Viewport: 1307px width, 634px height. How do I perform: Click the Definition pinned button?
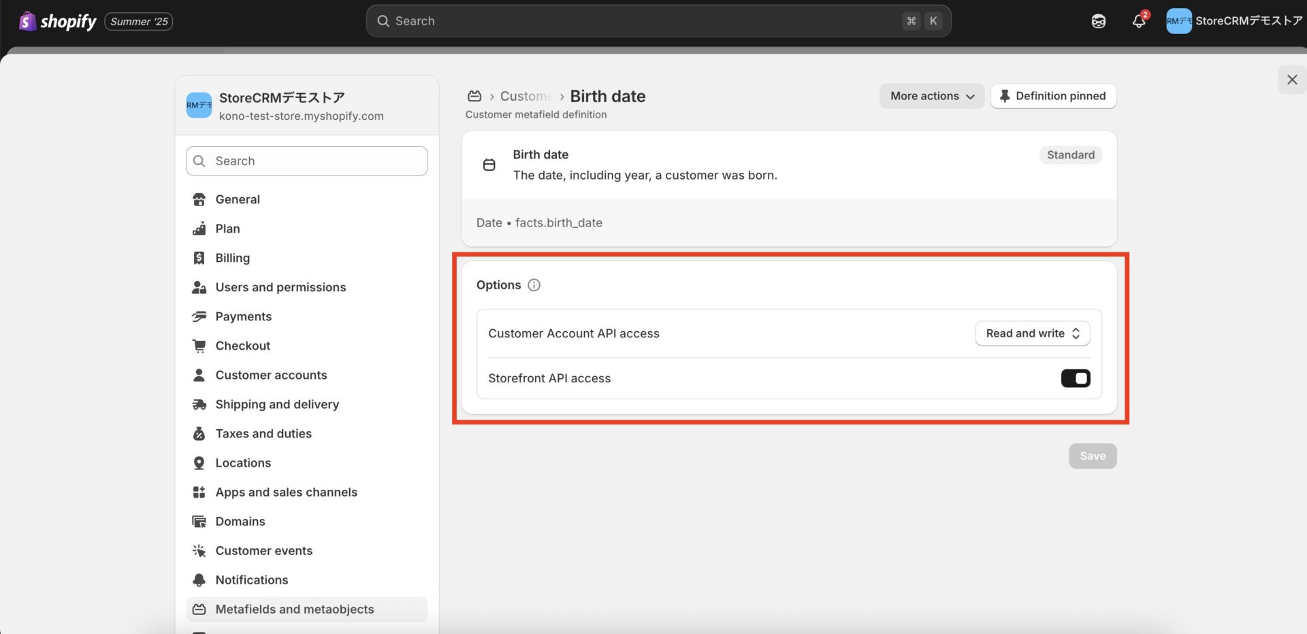[1053, 96]
